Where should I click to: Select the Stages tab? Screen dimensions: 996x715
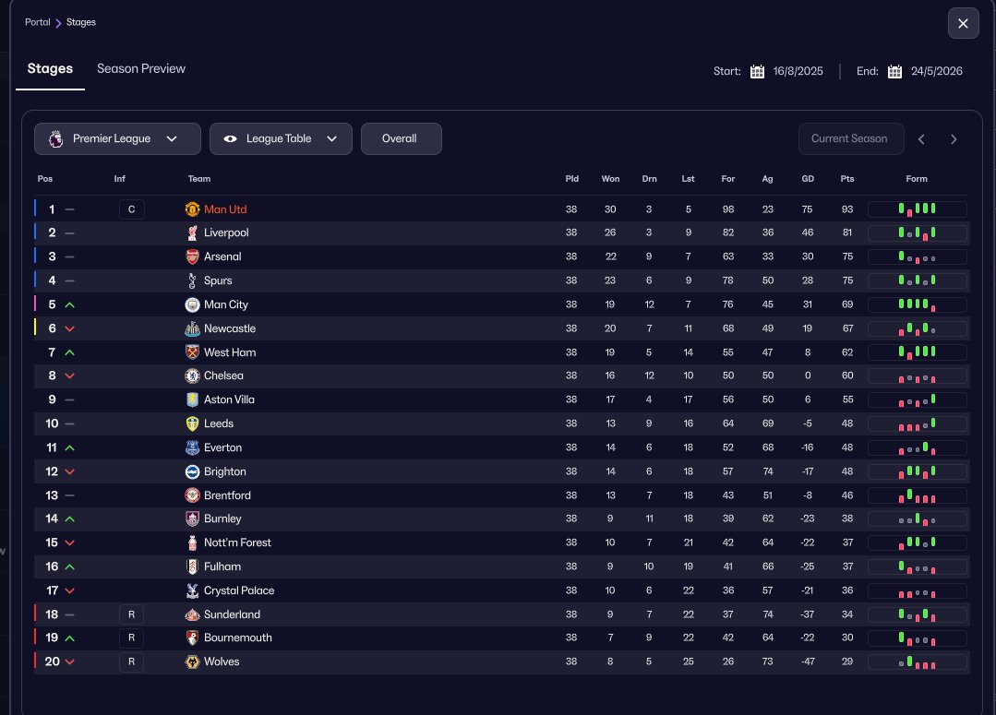(50, 69)
